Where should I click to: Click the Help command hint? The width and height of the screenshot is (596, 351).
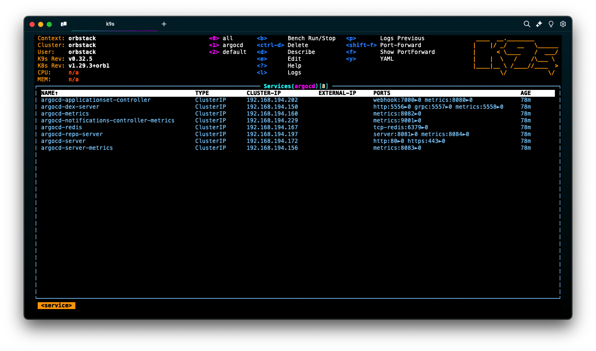[295, 65]
